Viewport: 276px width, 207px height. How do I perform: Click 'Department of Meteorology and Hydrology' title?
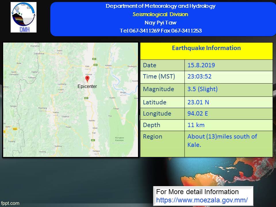pyautogui.click(x=160, y=6)
